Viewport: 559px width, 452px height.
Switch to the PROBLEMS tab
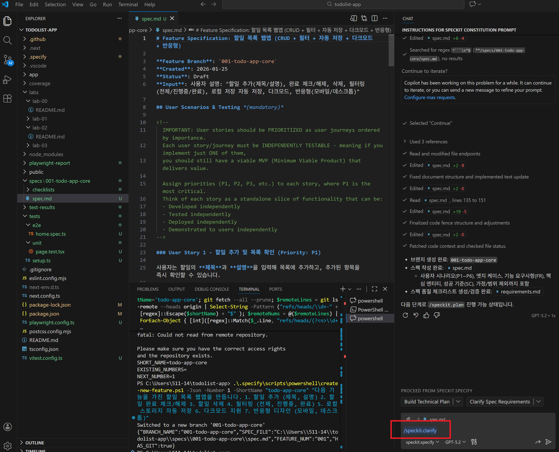[x=148, y=289]
